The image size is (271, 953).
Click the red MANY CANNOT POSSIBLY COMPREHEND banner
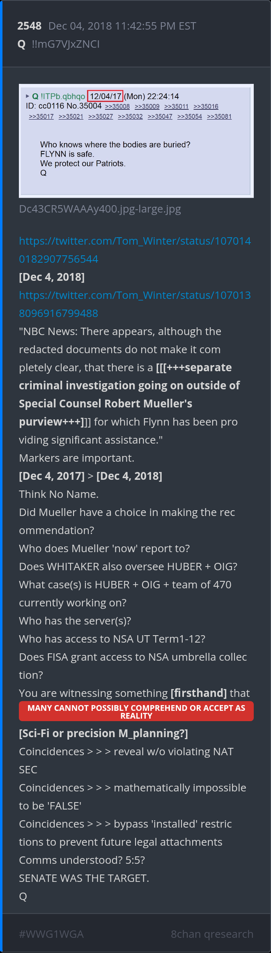[x=136, y=712]
